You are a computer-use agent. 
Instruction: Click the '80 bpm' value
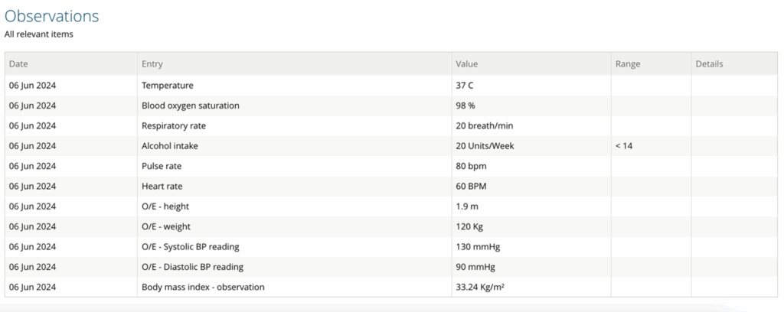click(471, 166)
